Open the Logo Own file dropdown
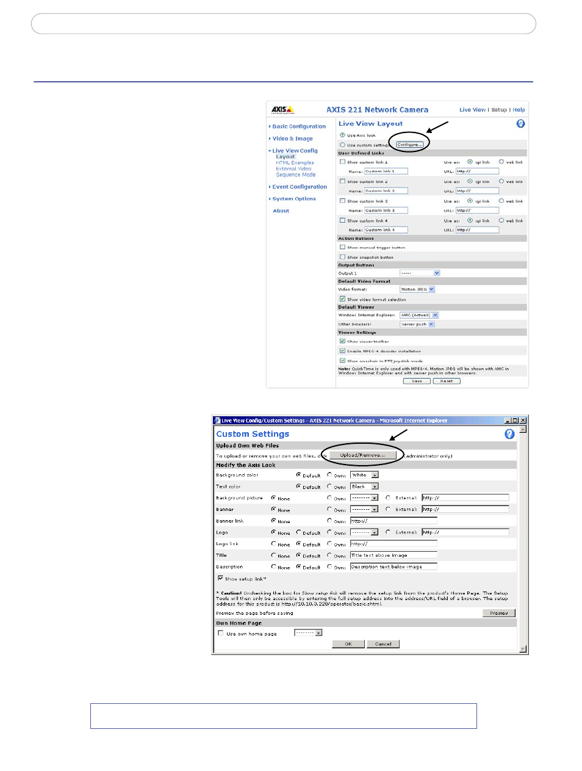582x771 pixels. [364, 532]
